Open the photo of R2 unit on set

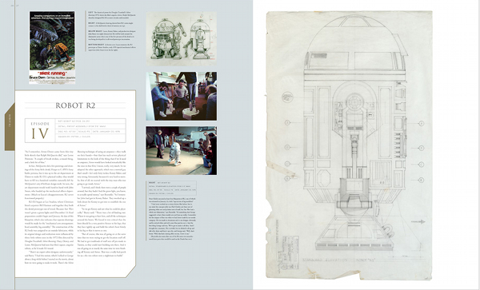pos(182,150)
